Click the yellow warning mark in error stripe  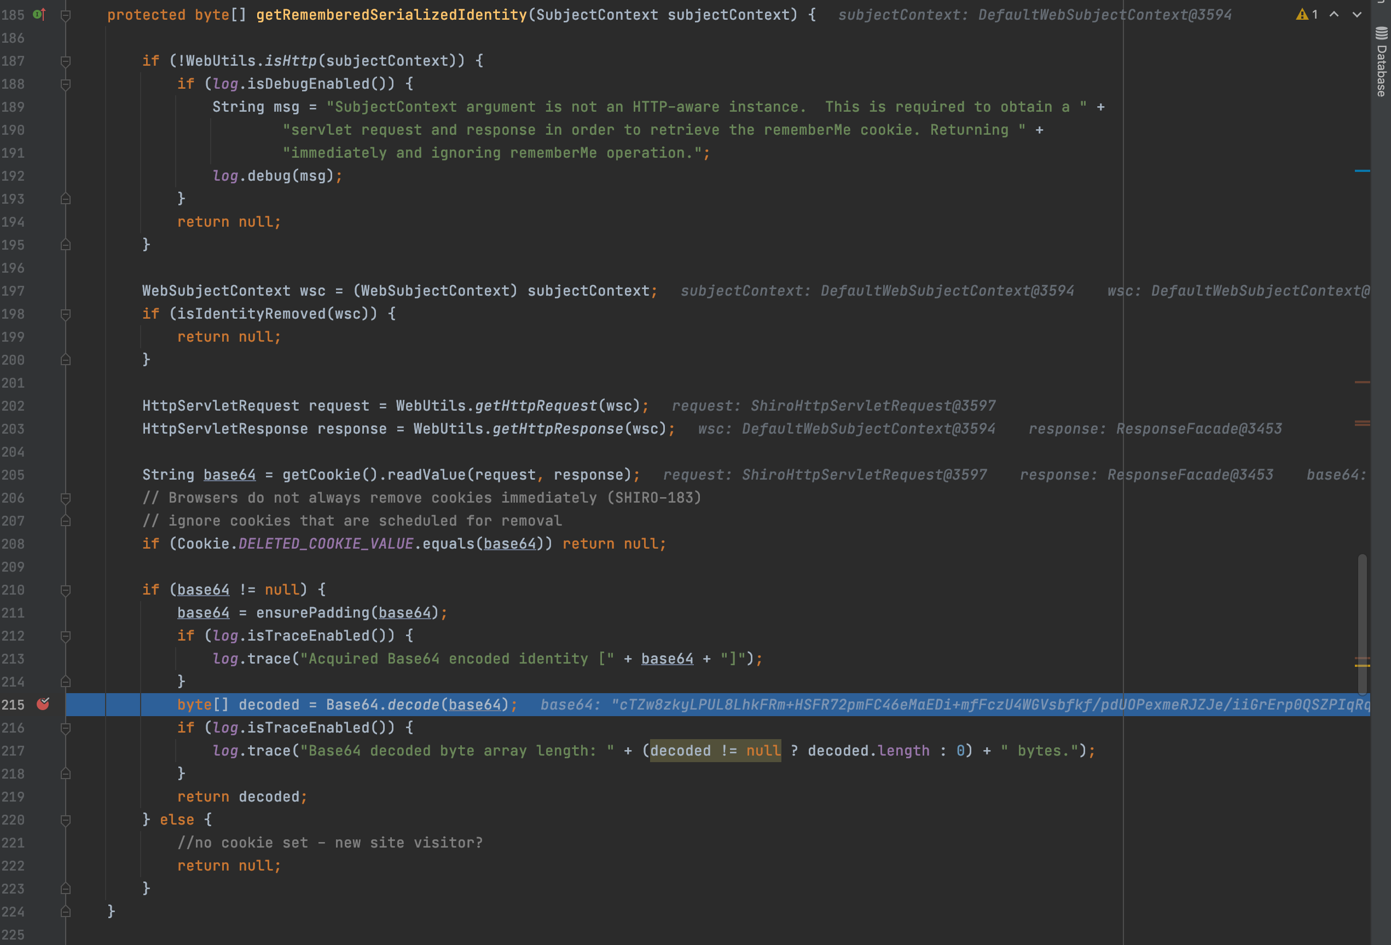tap(1362, 665)
